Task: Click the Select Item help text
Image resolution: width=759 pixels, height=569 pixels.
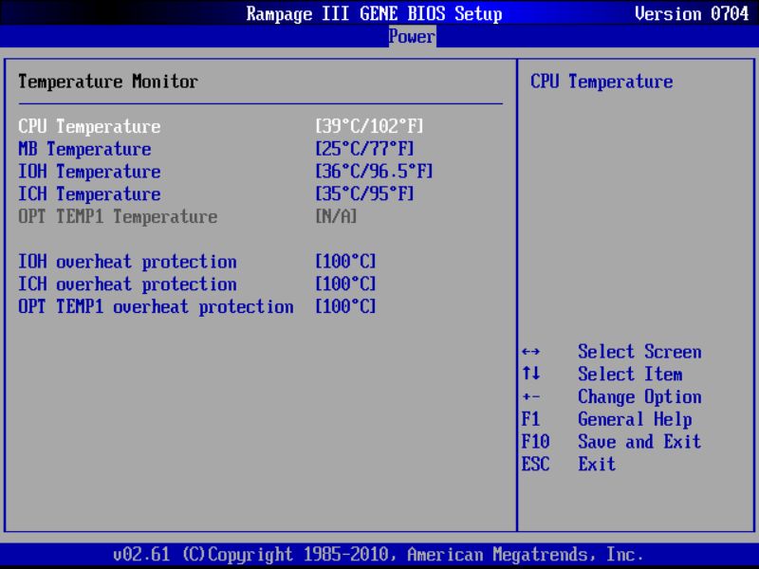Action: [x=630, y=374]
